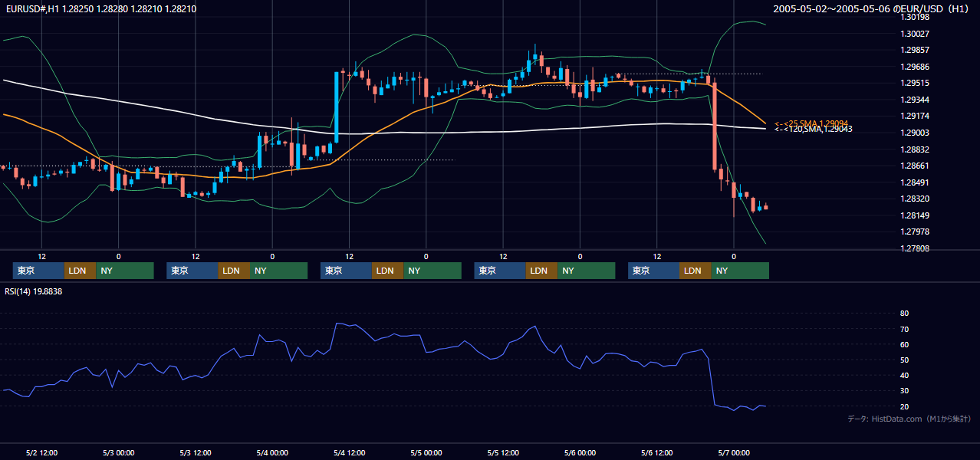
Task: Click price axis value 1.29344
Action: (x=915, y=100)
